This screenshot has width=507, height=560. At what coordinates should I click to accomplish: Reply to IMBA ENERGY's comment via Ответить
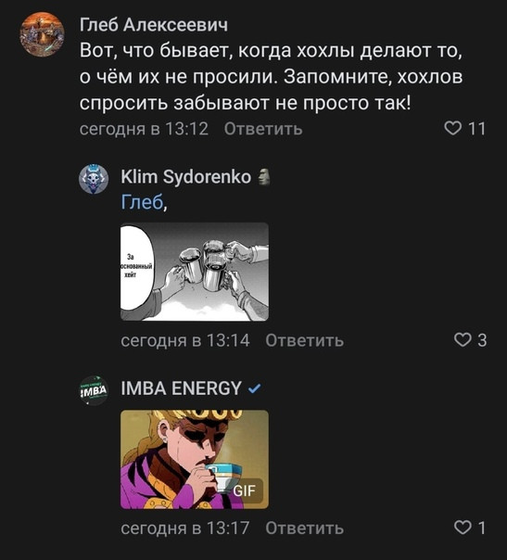[305, 528]
